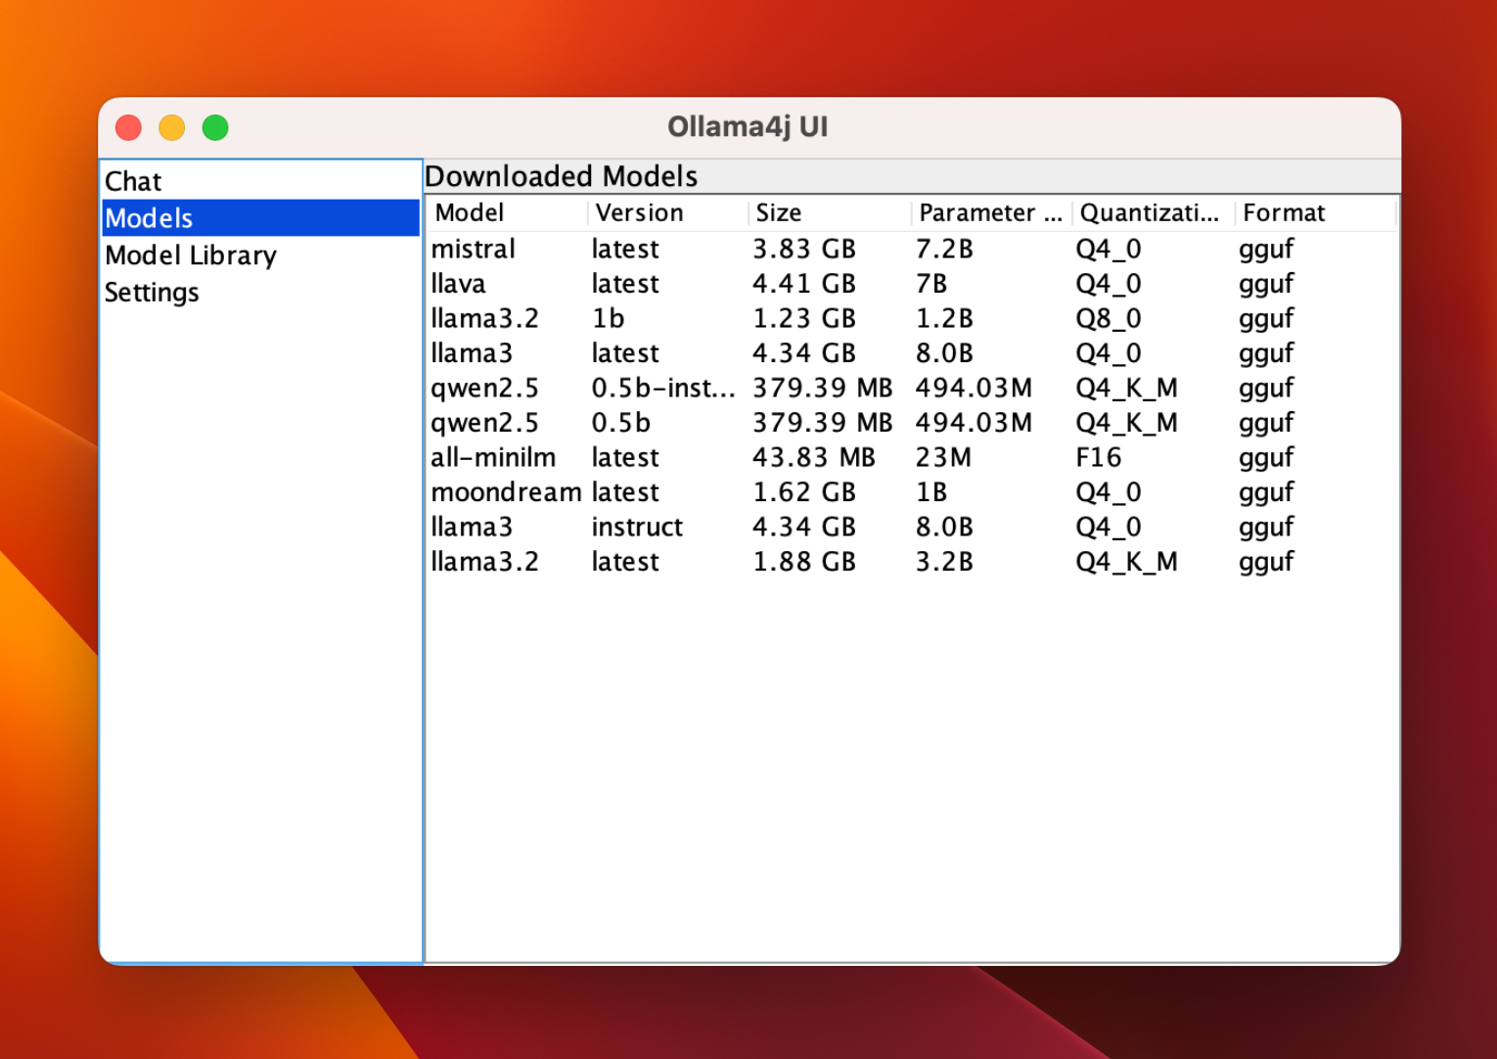Go to Model Library in sidebar
Image resolution: width=1497 pixels, height=1059 pixels.
pyautogui.click(x=191, y=255)
